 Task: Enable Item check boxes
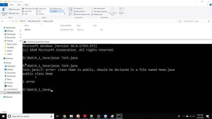(98, 9)
